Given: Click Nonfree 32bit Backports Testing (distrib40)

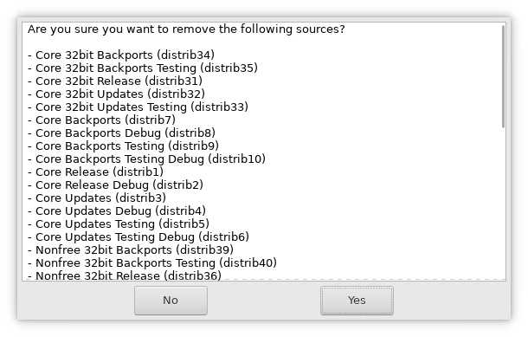Looking at the screenshot, I should click(151, 263).
